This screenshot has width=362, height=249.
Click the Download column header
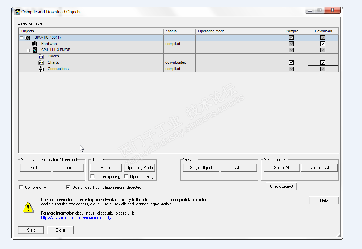tap(323, 31)
